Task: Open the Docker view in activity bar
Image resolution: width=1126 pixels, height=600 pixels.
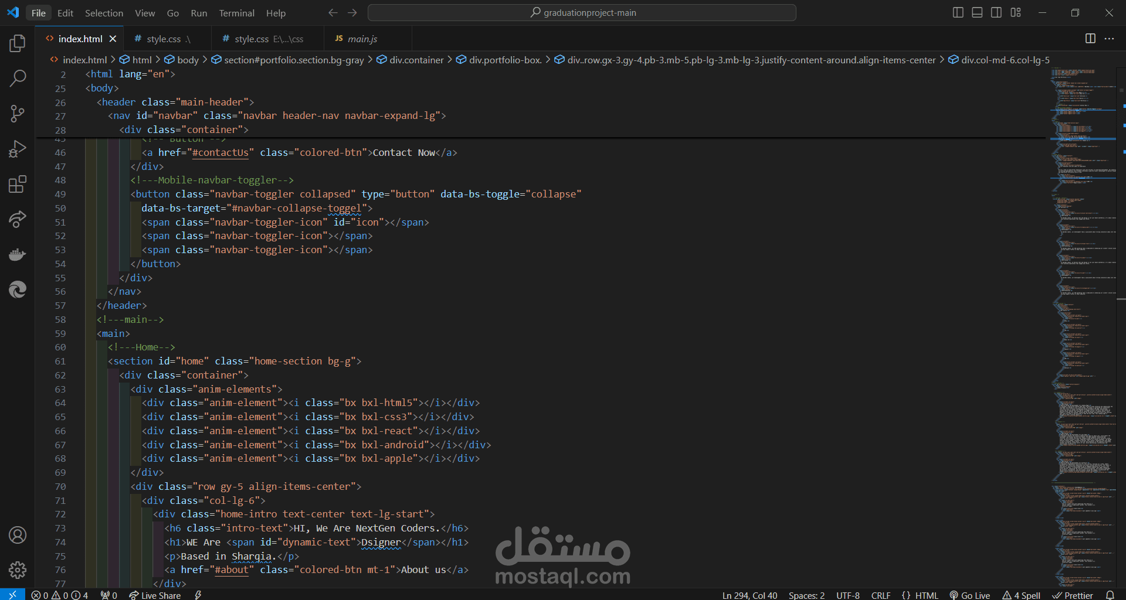Action: click(x=18, y=254)
